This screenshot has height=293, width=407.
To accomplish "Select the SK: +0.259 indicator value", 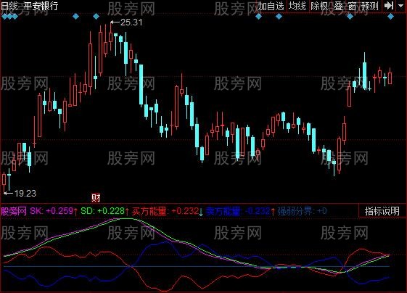I will (x=52, y=211).
